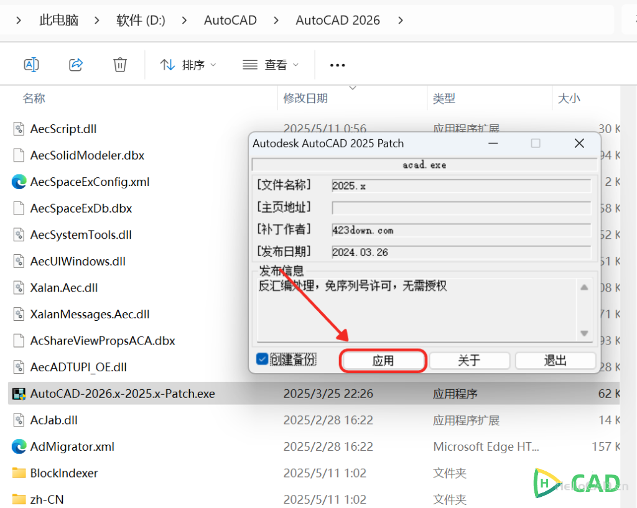Click the 发布信息 scrollbar down arrow
637x508 pixels.
584,333
